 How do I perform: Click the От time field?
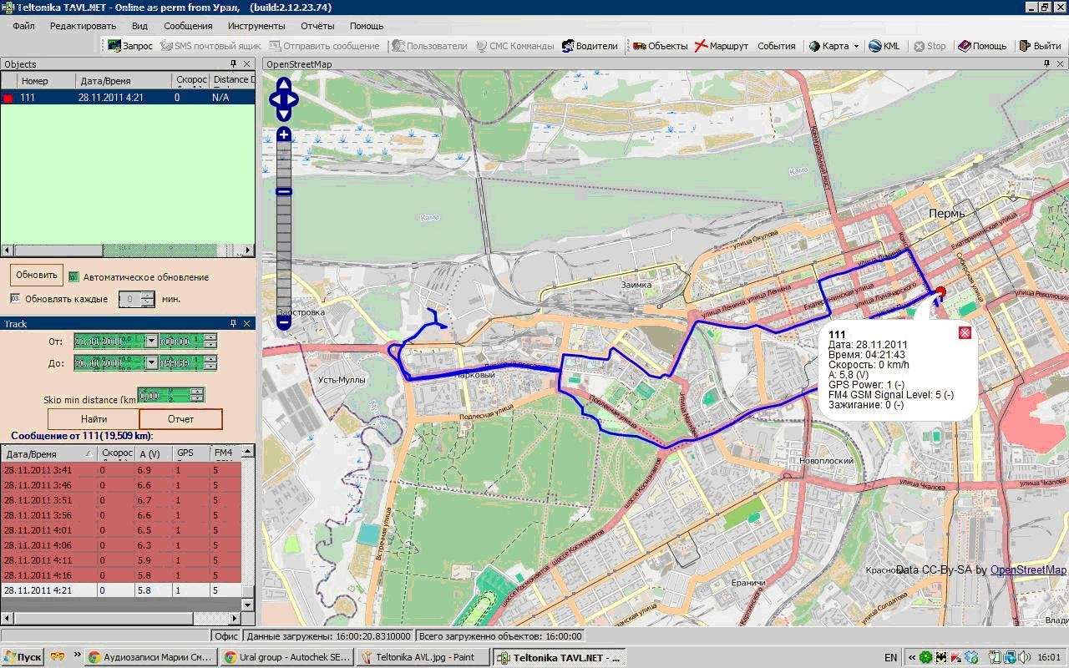(x=188, y=341)
